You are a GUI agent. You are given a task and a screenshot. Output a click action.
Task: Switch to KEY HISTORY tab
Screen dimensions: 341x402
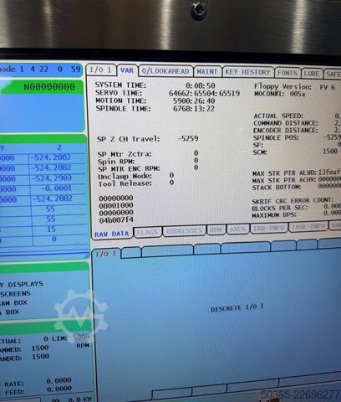247,72
